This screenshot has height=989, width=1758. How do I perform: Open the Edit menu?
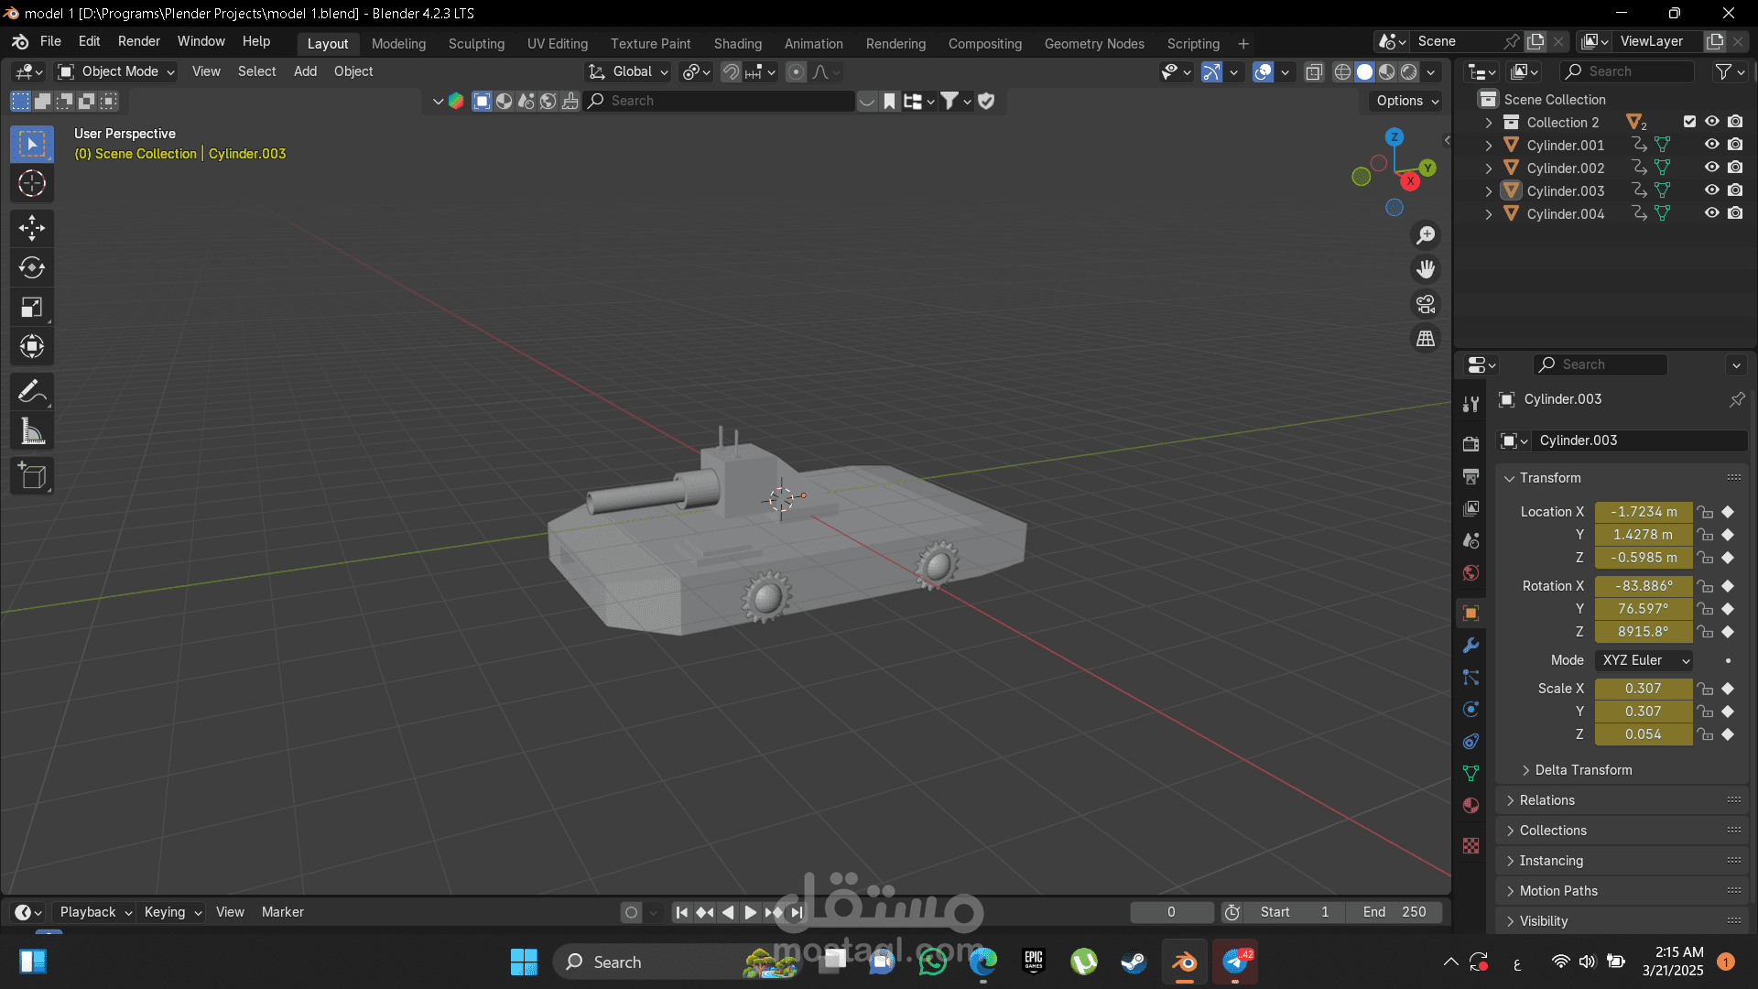(88, 41)
